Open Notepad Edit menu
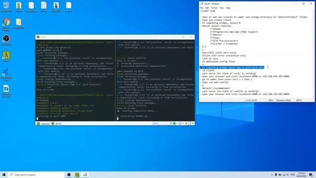316x178 pixels. click(207, 8)
